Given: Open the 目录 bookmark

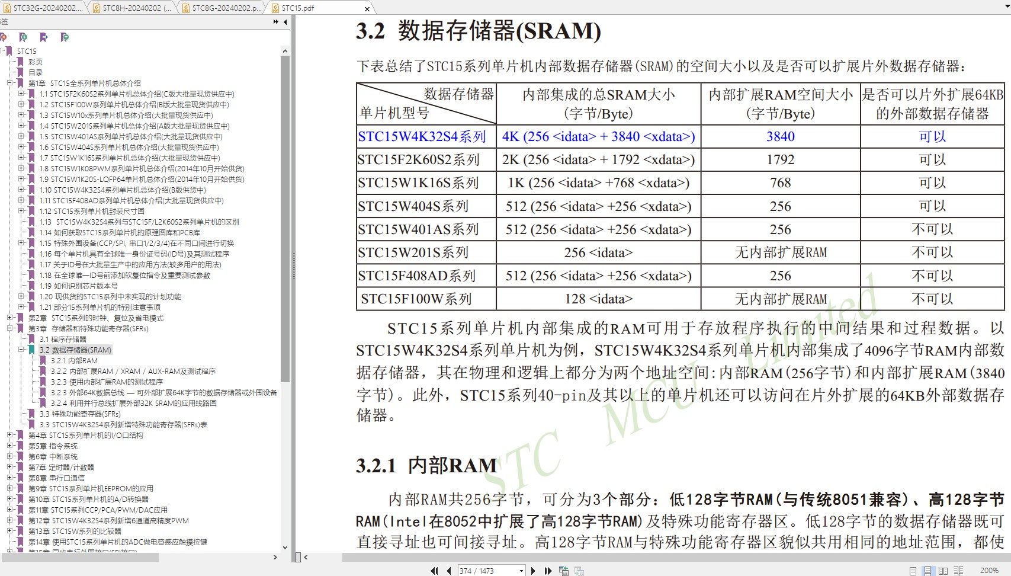Looking at the screenshot, I should pyautogui.click(x=36, y=72).
